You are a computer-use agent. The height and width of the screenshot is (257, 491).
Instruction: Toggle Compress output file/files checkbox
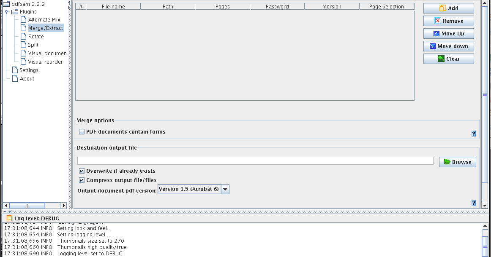click(82, 180)
